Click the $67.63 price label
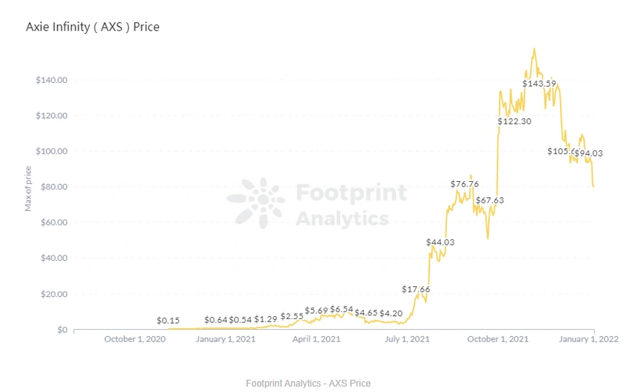 point(490,200)
